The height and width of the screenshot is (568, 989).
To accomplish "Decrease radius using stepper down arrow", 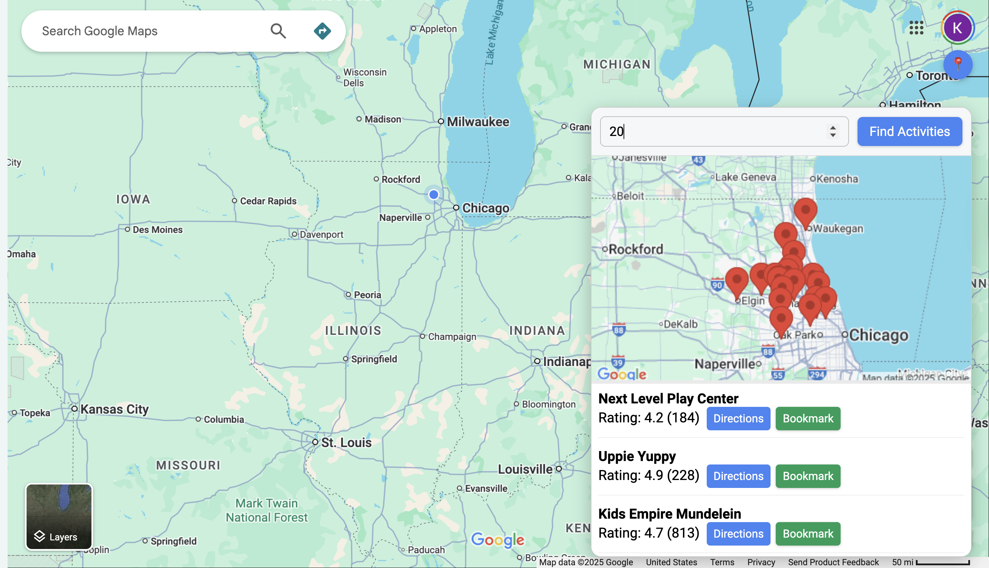I will pos(833,135).
